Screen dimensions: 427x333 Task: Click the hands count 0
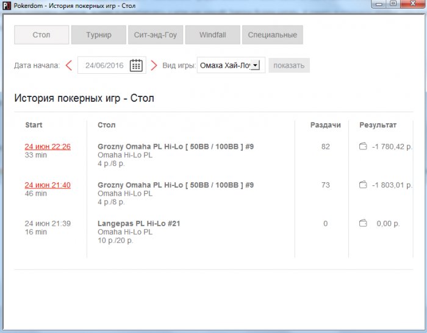tap(325, 224)
